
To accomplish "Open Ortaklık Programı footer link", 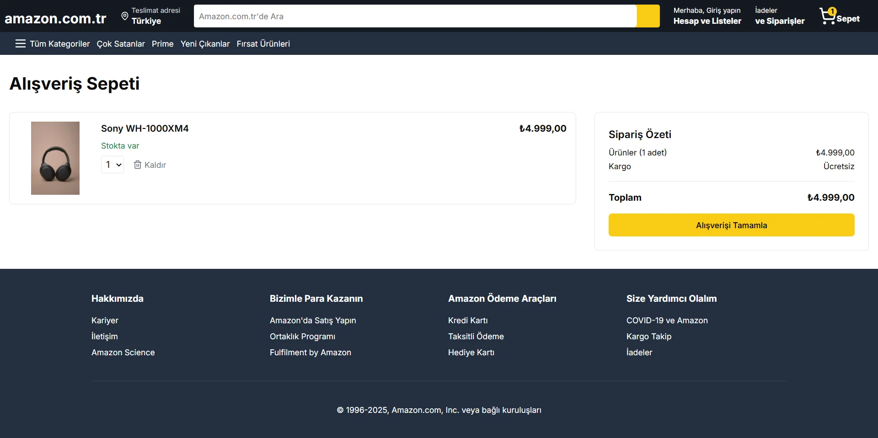I will point(302,337).
